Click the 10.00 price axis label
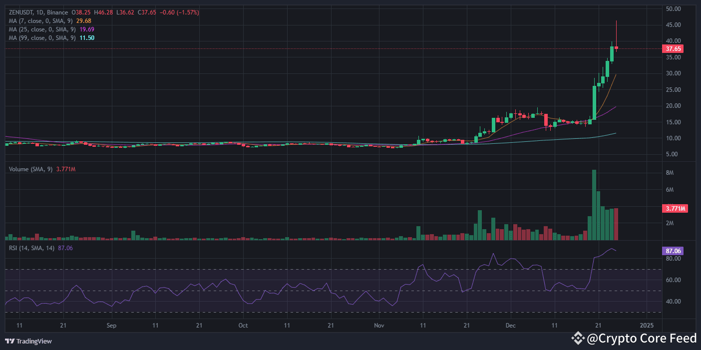The height and width of the screenshot is (350, 701). [674, 138]
